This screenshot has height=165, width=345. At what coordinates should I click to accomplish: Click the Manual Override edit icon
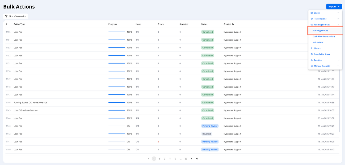(312, 66)
